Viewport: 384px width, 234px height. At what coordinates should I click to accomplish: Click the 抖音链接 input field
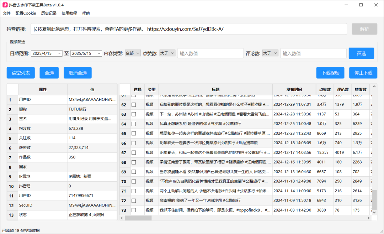pos(188,29)
